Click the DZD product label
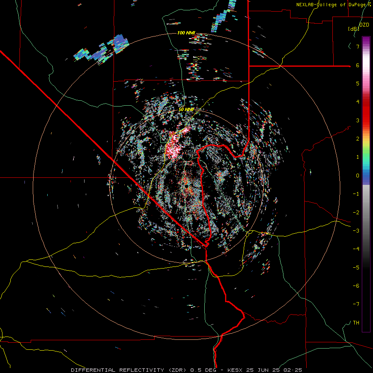The image size is (373, 373). pos(364,25)
